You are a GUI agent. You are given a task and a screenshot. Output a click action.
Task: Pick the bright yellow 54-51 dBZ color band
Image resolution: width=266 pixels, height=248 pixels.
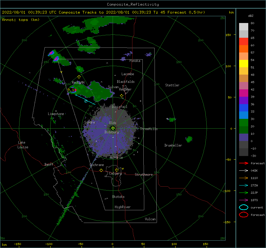244,64
